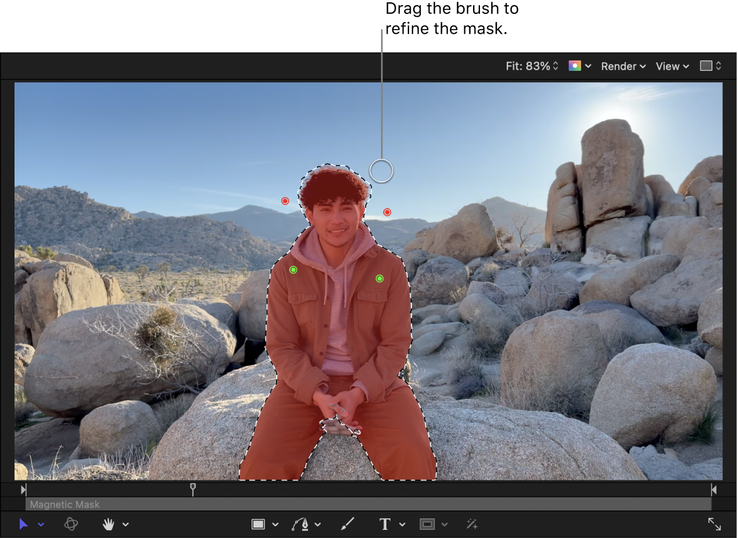
Task: Choose the Hand pan tool
Action: tap(108, 524)
